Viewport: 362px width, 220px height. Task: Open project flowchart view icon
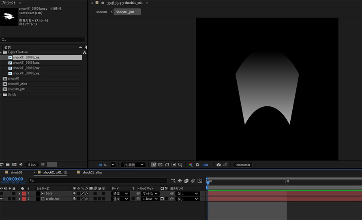coord(84,52)
